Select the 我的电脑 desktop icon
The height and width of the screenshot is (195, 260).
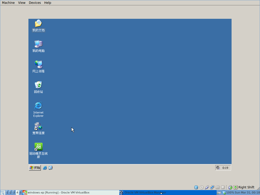[39, 46]
